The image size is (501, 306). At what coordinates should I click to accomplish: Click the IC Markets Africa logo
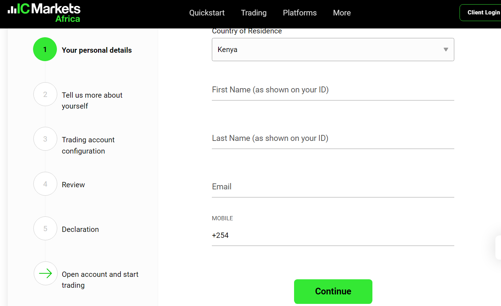click(44, 13)
